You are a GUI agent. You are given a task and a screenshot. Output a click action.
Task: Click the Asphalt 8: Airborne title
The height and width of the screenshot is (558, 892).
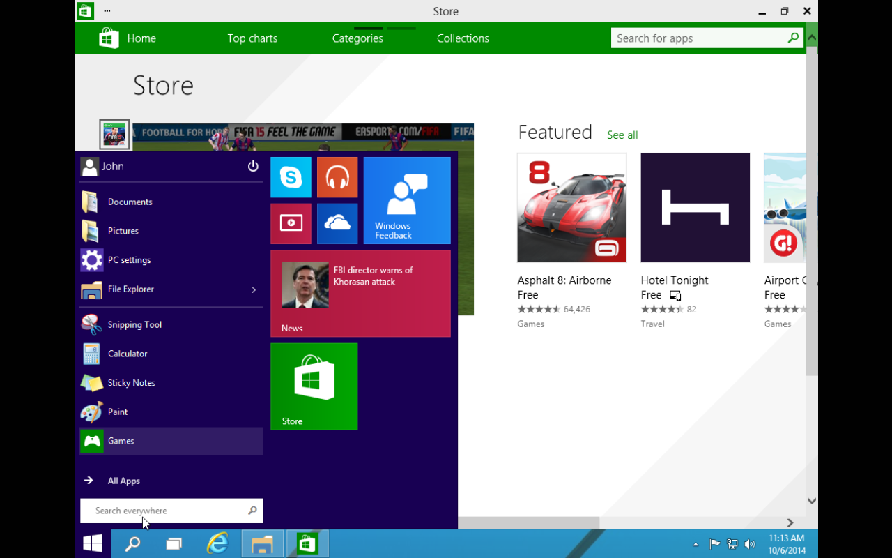(x=564, y=280)
